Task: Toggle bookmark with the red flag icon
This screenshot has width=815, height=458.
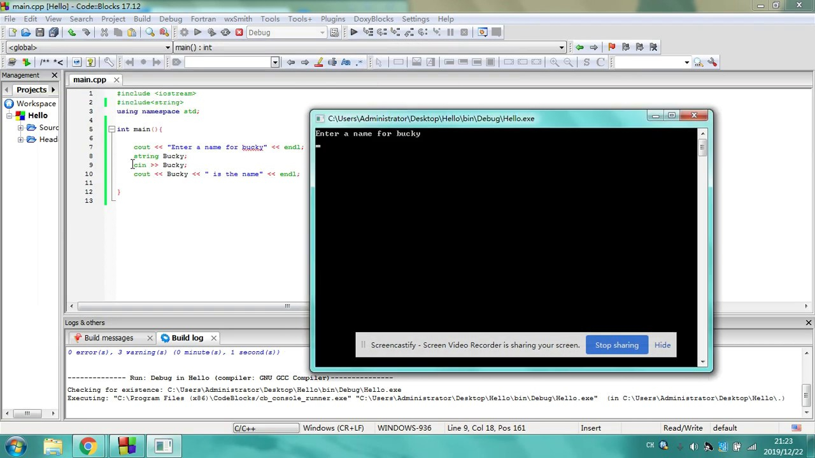Action: pyautogui.click(x=612, y=47)
